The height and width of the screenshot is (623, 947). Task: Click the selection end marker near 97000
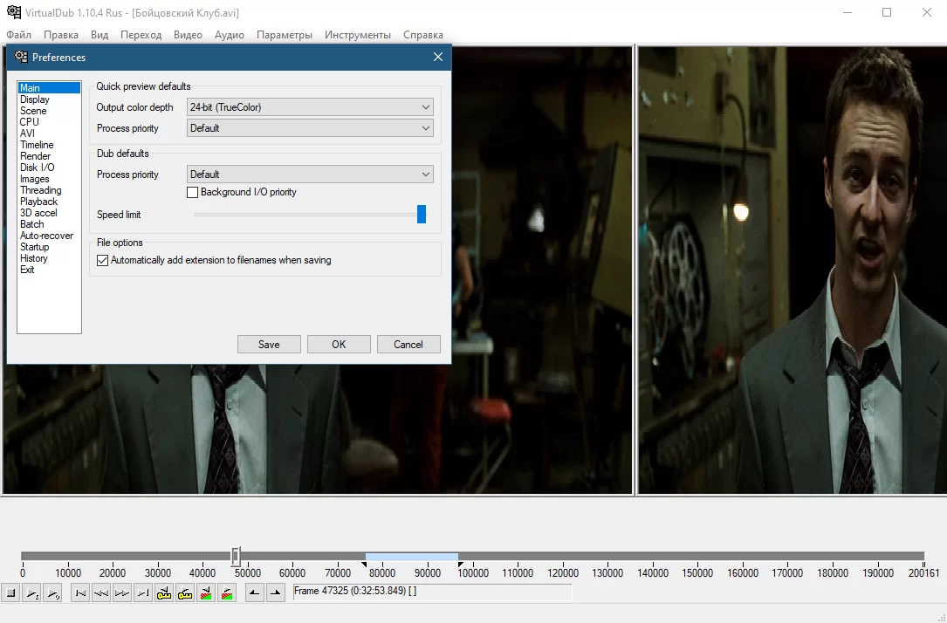click(x=460, y=565)
